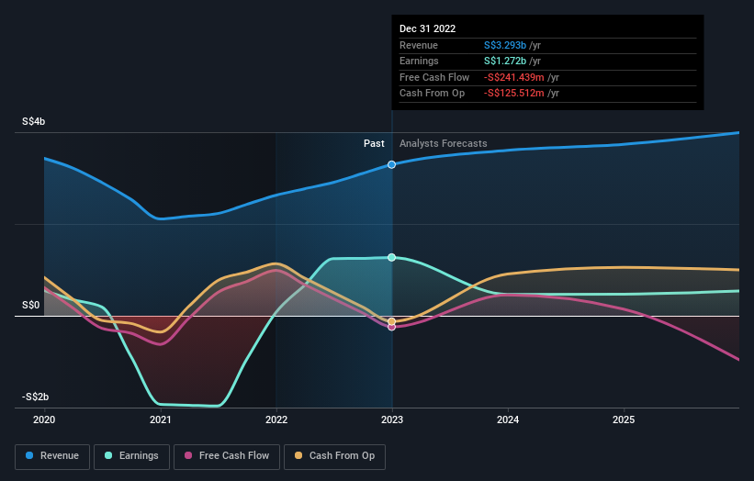Screen dimensions: 754x481
Task: Click the Revenue data point at 2023
Action: [391, 165]
